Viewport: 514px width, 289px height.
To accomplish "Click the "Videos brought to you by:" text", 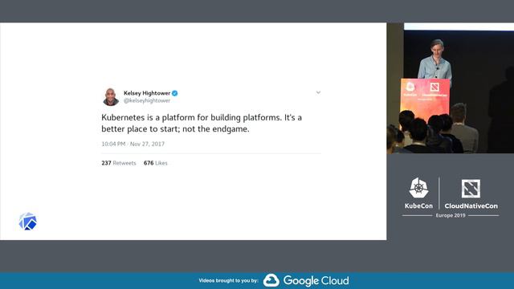I will point(228,280).
